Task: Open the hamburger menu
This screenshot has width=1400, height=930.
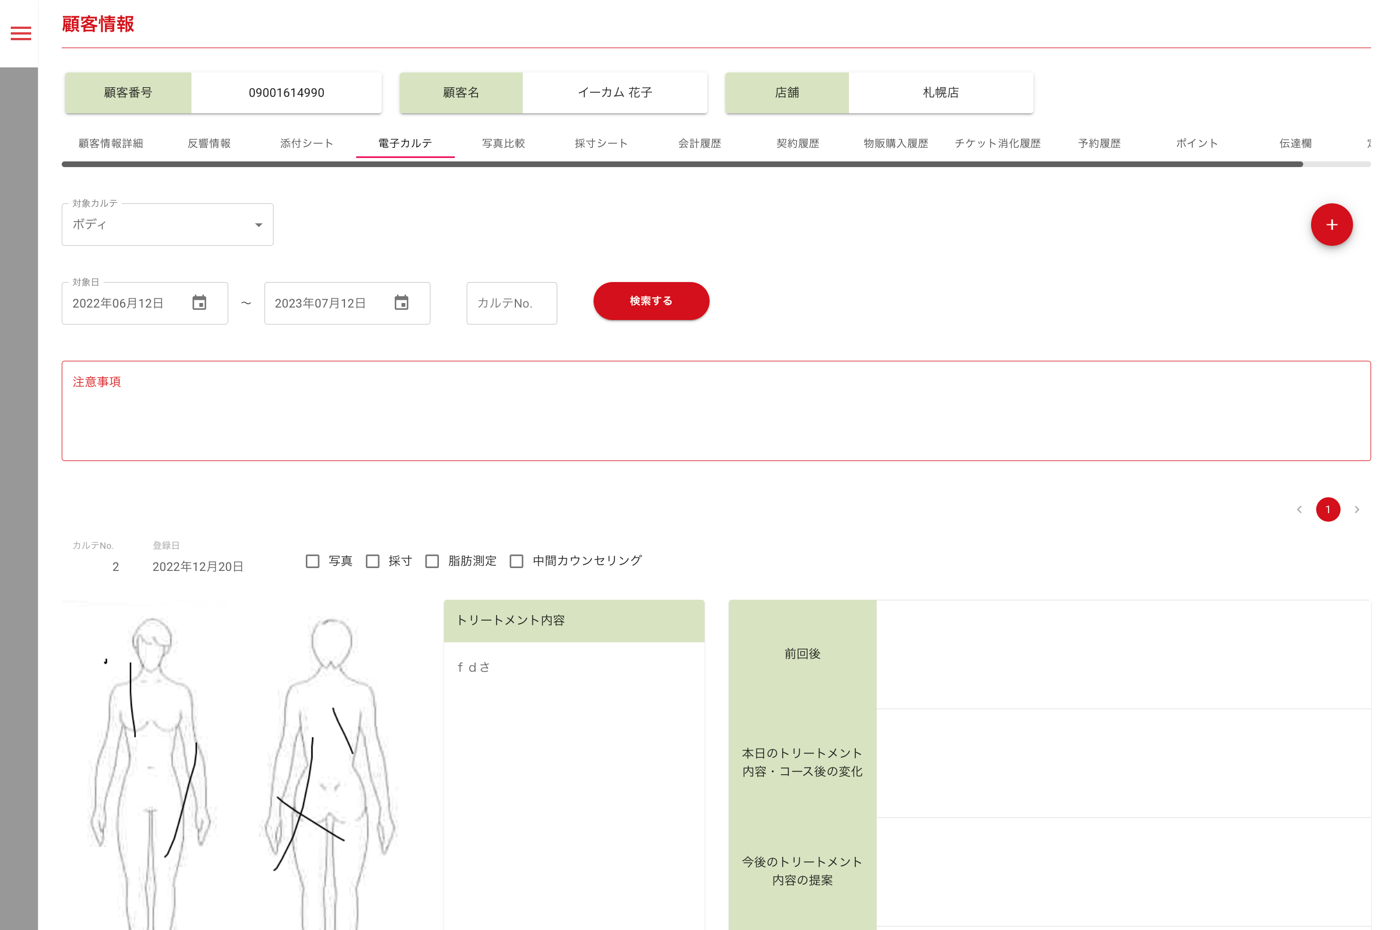Action: 21,34
